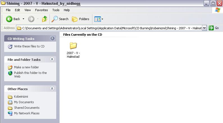The image size is (223, 123).
Task: Click the greyed Forward arrow icon
Action: click(x=31, y=19)
